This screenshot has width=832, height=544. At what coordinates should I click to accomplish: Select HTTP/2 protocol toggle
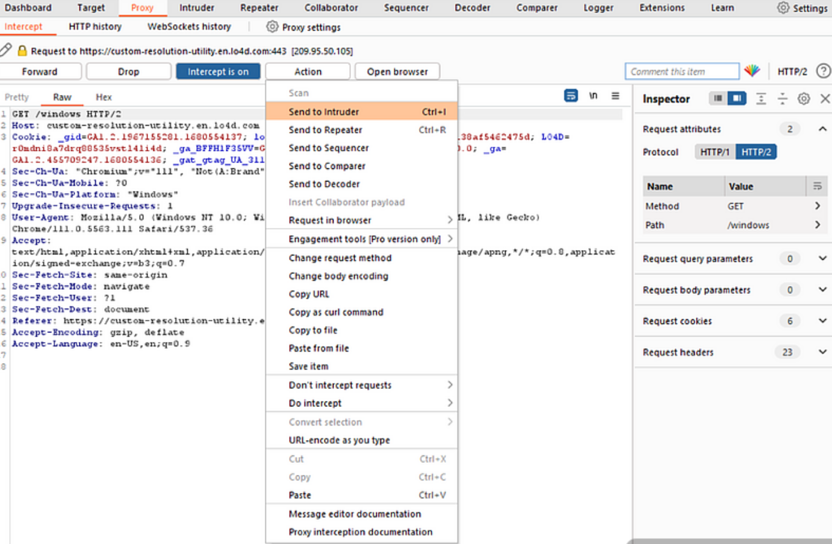(756, 152)
